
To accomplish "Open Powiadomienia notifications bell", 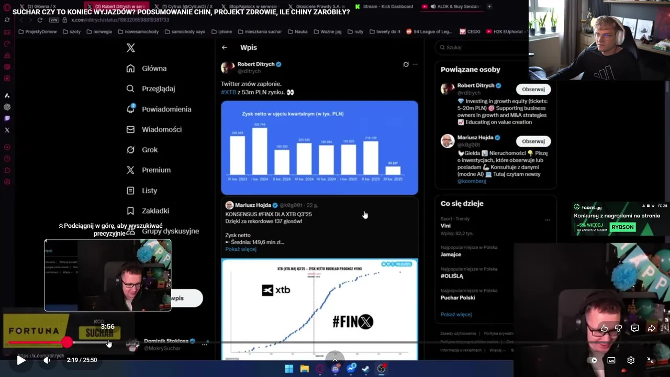I will (x=159, y=109).
